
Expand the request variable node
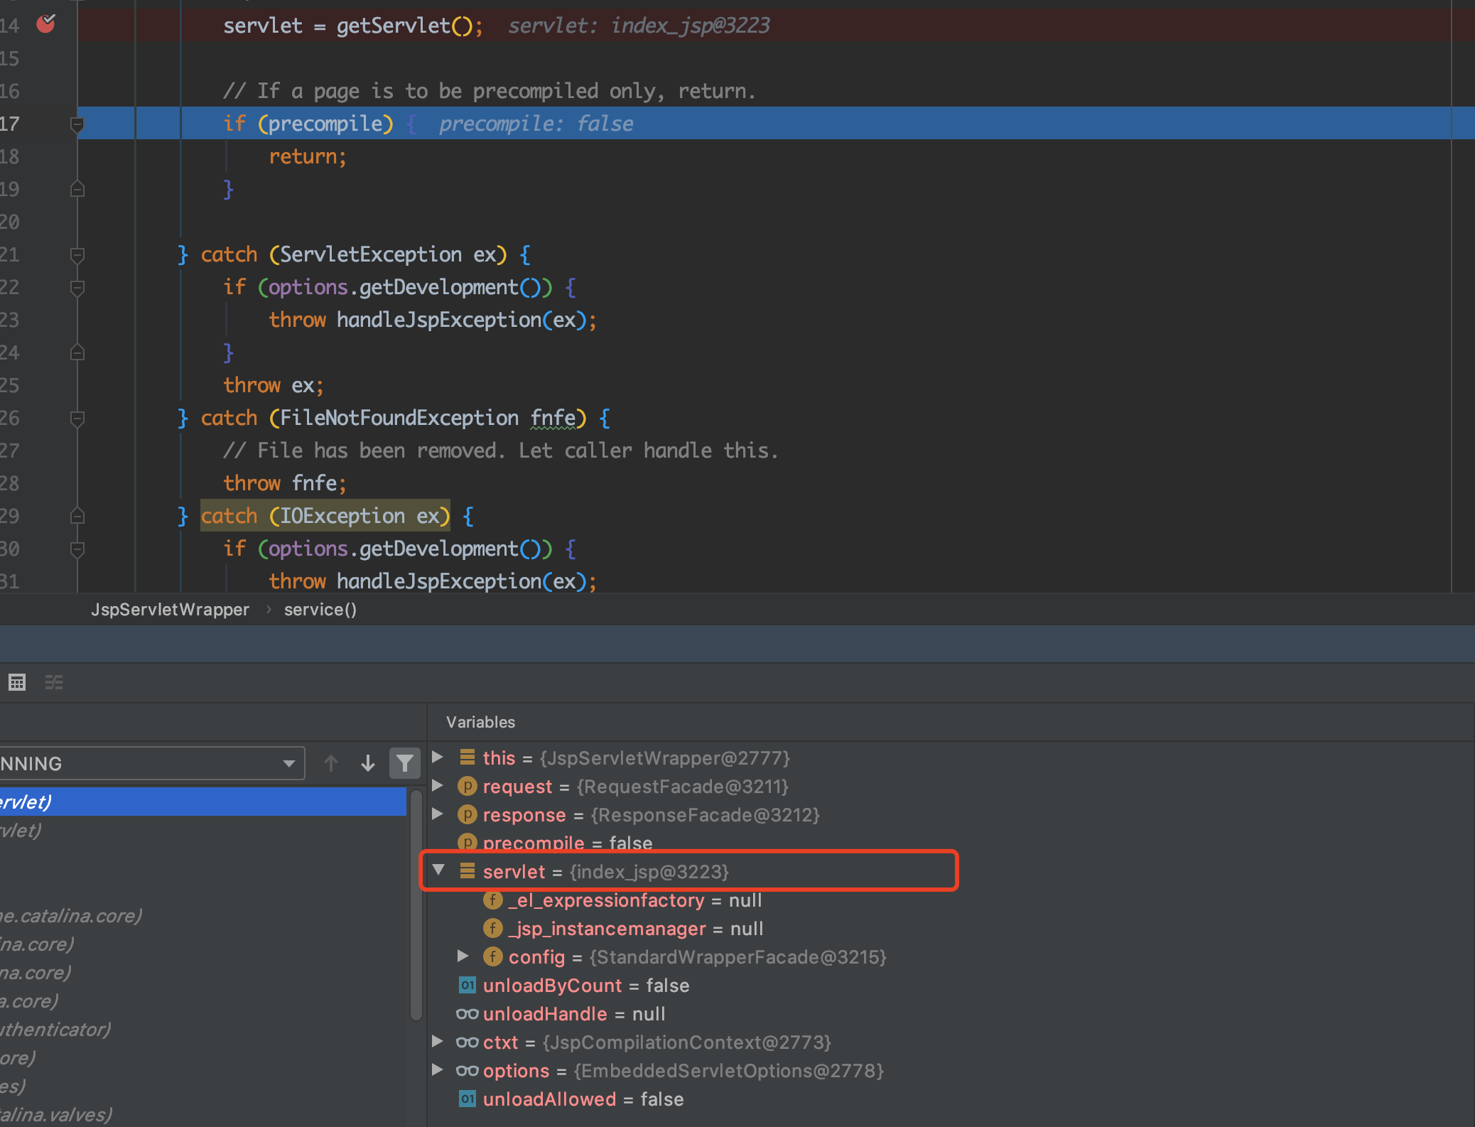point(437,786)
